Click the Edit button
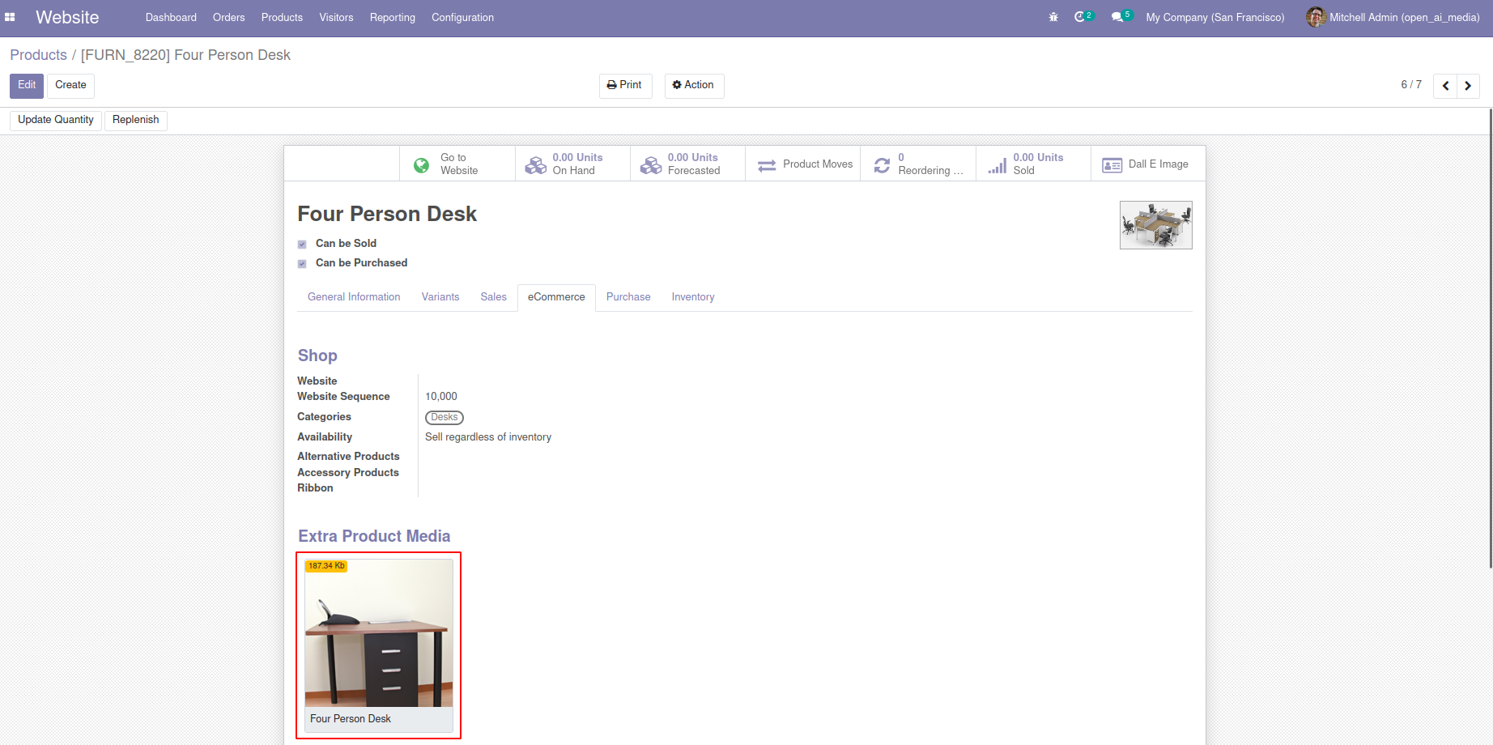The image size is (1493, 745). coord(27,86)
